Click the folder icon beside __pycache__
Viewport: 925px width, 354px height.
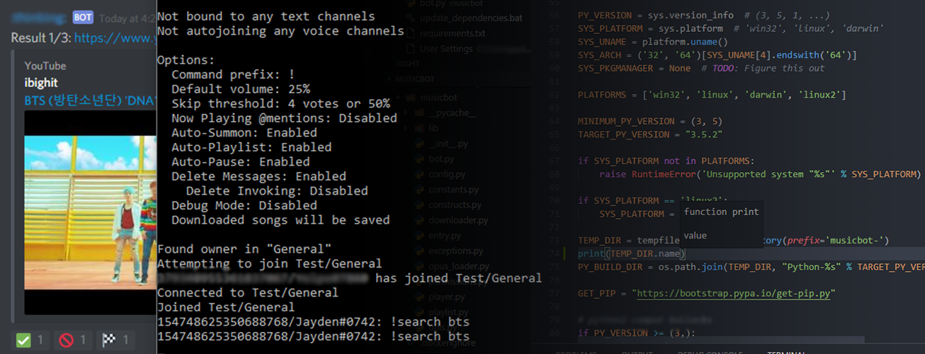420,112
